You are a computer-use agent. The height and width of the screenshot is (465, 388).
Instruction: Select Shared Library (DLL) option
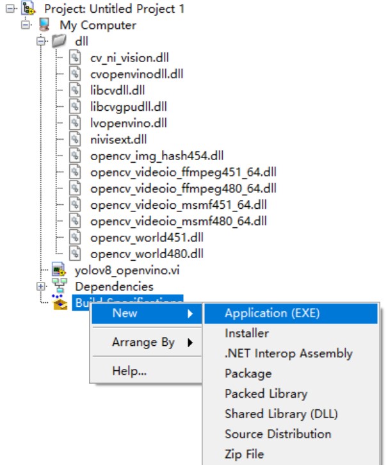click(x=280, y=414)
